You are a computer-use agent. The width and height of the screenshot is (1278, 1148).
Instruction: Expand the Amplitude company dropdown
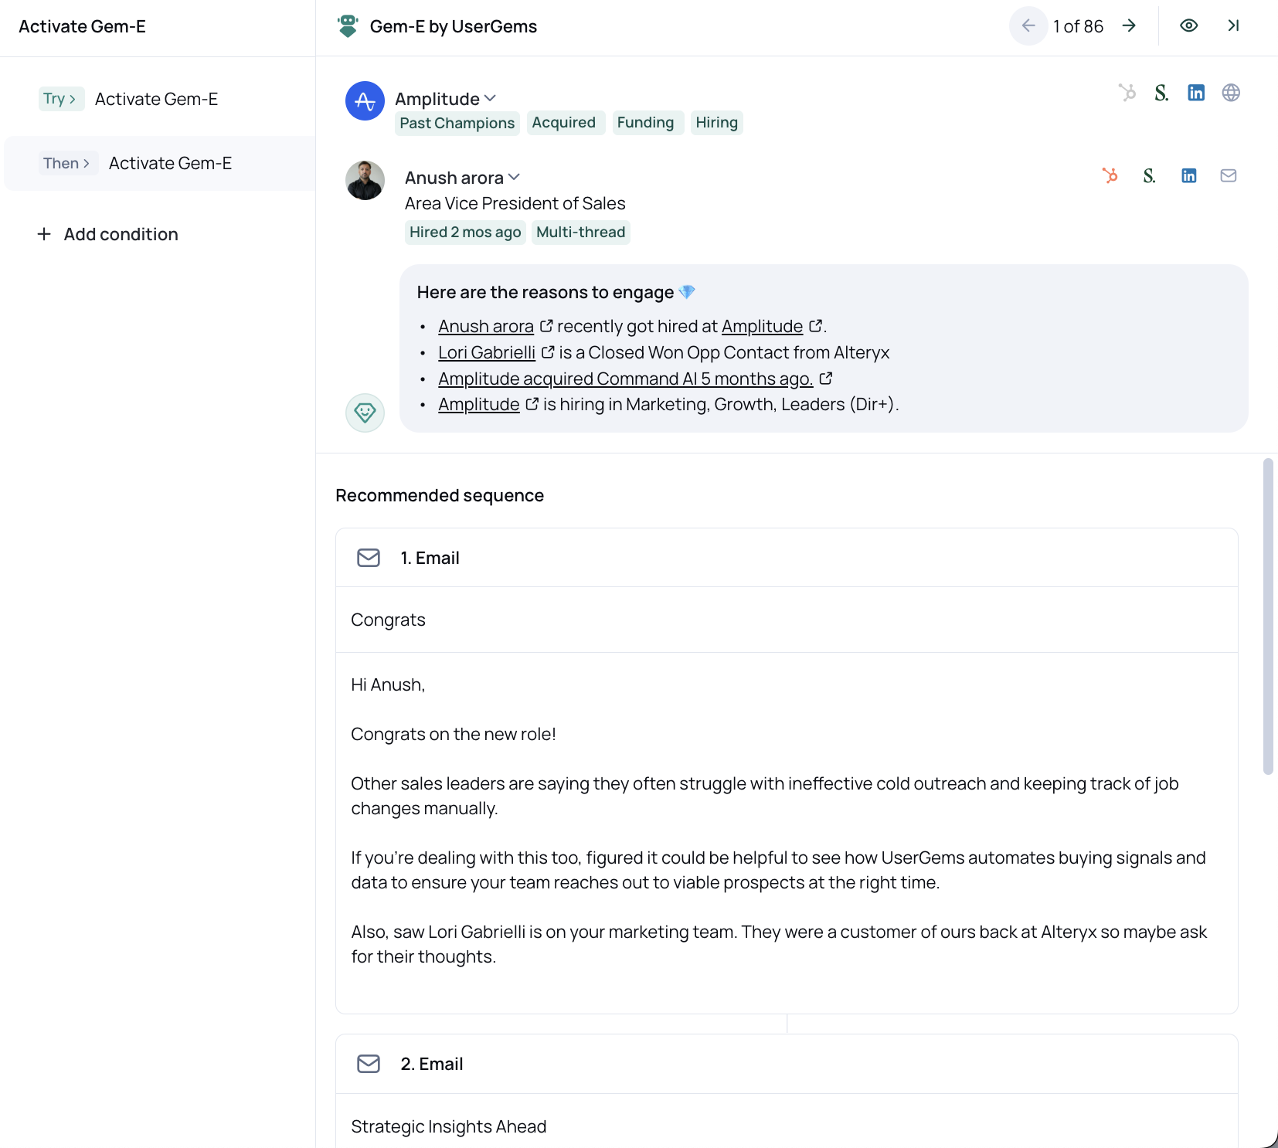click(x=490, y=99)
